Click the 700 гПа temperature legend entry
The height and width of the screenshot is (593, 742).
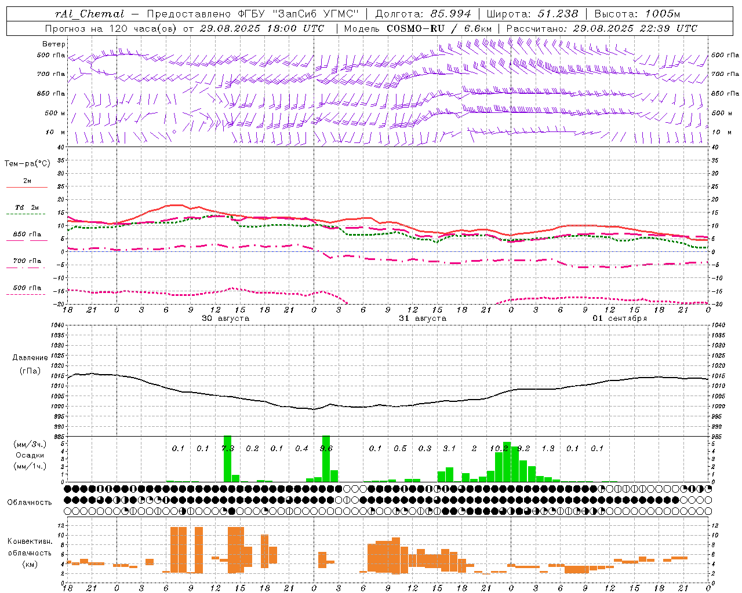click(x=27, y=261)
